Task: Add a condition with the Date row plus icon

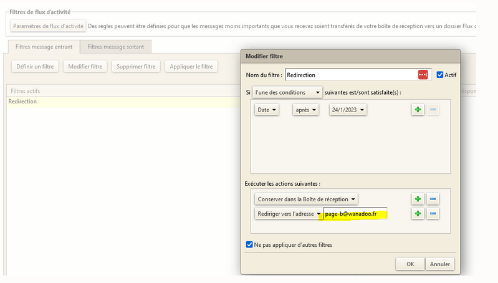Action: pyautogui.click(x=418, y=110)
